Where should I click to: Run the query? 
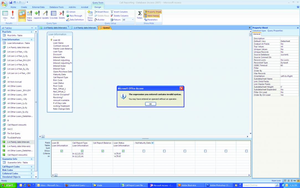click(13, 15)
